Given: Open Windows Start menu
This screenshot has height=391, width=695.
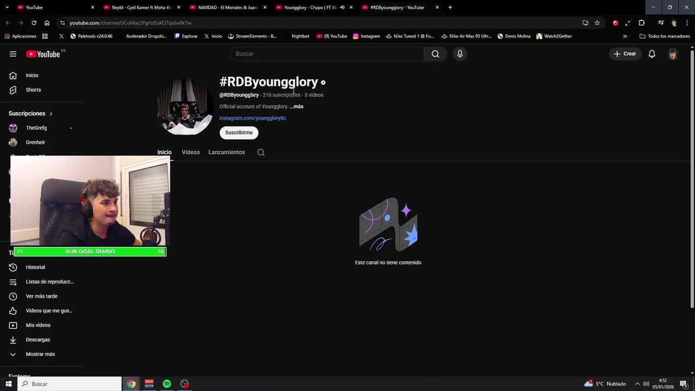Looking at the screenshot, I should [9, 384].
